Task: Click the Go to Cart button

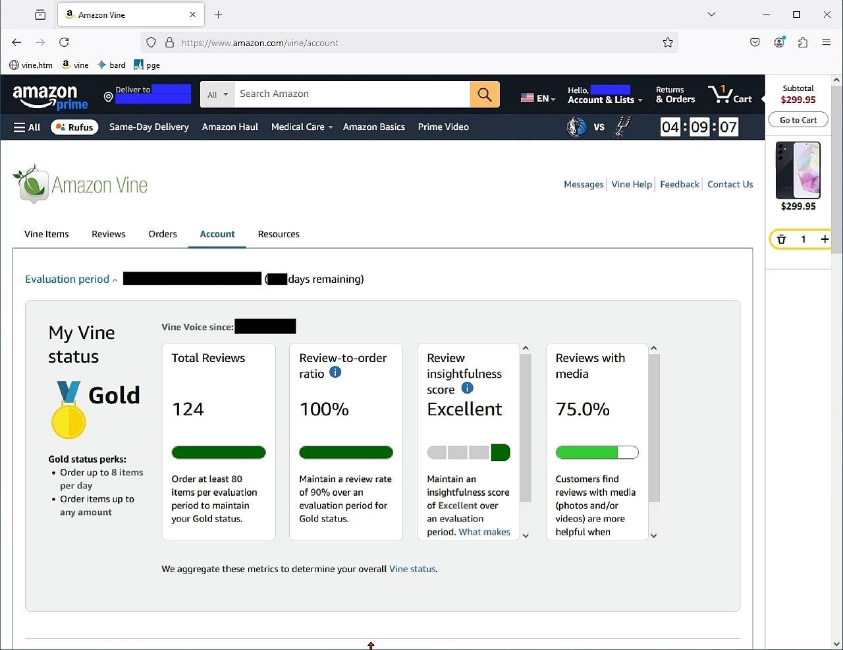Action: point(798,120)
